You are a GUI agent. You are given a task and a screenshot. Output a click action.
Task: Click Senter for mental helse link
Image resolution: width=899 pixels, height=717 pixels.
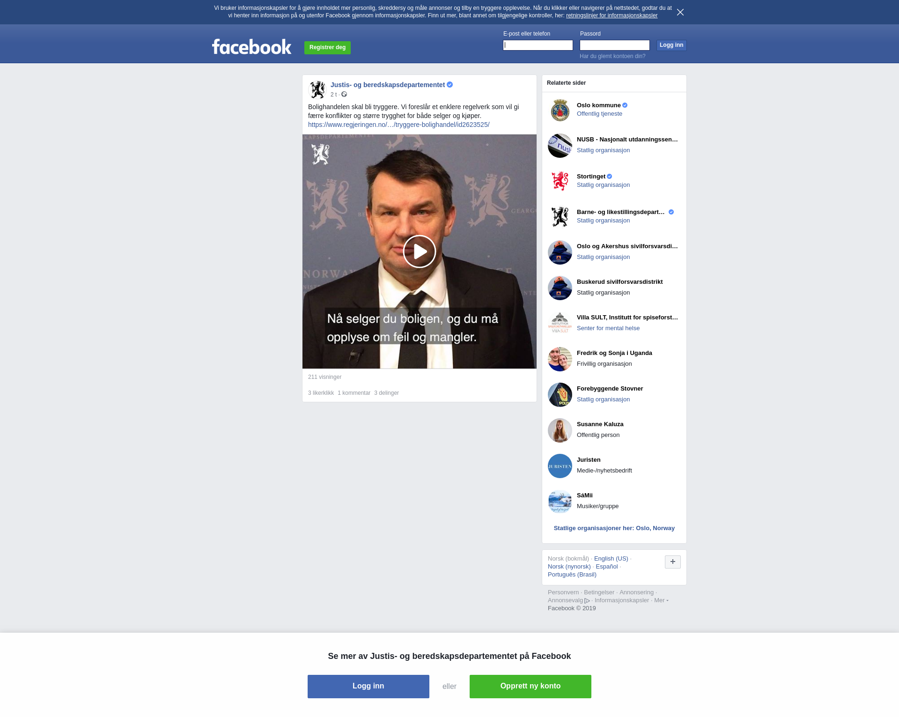[608, 328]
